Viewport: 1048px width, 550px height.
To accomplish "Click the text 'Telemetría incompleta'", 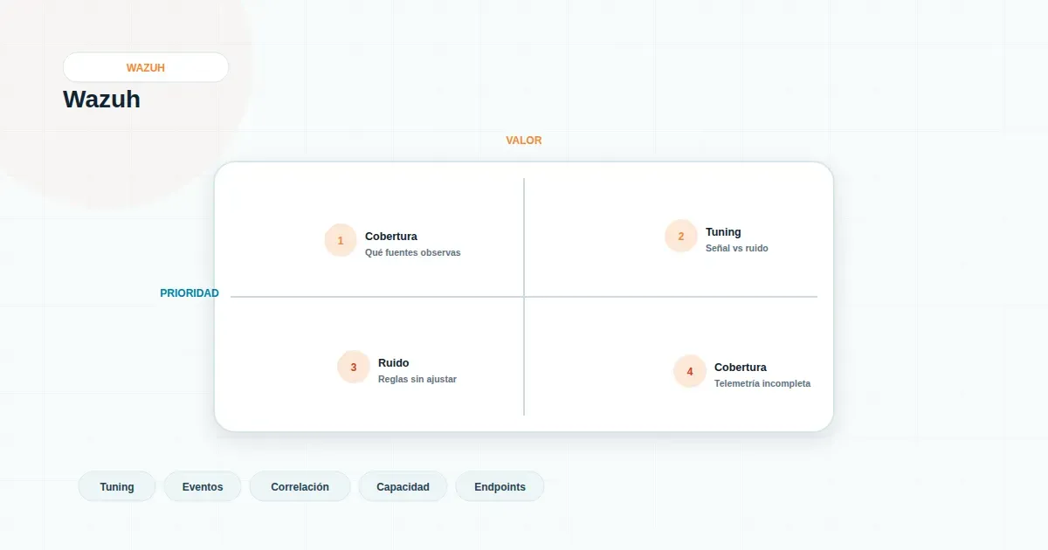I will (762, 383).
